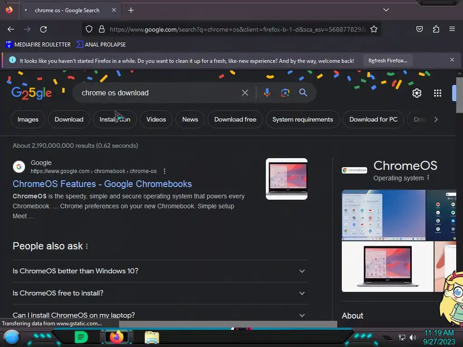Open the Start orb on taskbar
This screenshot has width=463, height=347.
tap(12, 337)
